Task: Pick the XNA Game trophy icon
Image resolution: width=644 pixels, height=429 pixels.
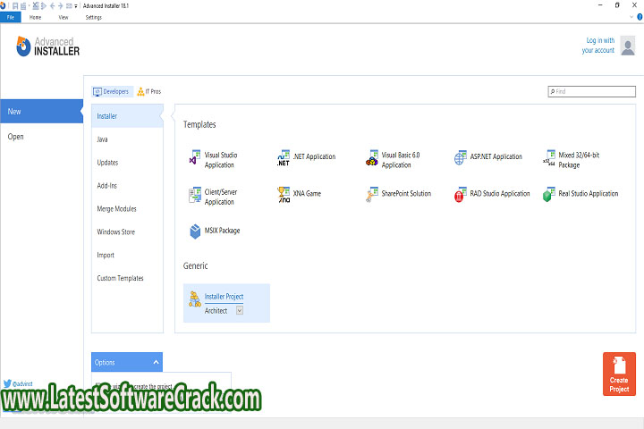Action: (284, 195)
